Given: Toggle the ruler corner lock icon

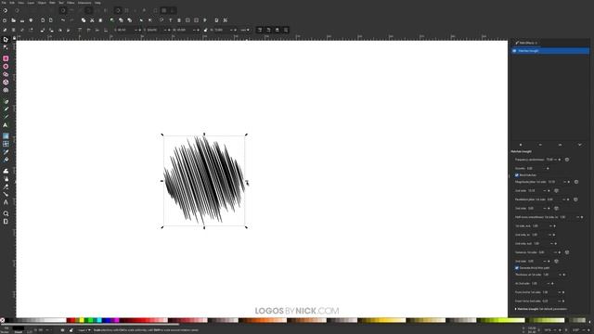Looking at the screenshot, I should pyautogui.click(x=15, y=38).
